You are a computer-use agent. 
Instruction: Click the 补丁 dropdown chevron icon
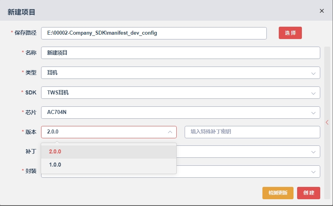pyautogui.click(x=313, y=152)
